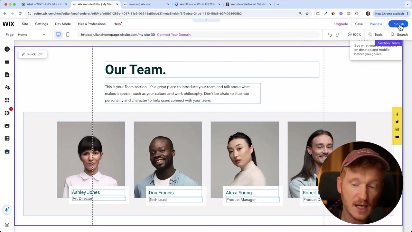Open the AI sparkle assistant icon
The height and width of the screenshot is (232, 412).
point(7,210)
